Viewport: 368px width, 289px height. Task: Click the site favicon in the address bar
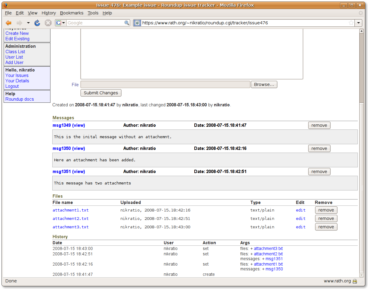pyautogui.click(x=137, y=23)
